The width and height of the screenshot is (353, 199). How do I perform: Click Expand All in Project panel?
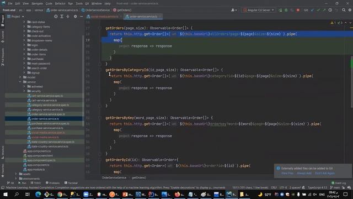[x=62, y=17]
